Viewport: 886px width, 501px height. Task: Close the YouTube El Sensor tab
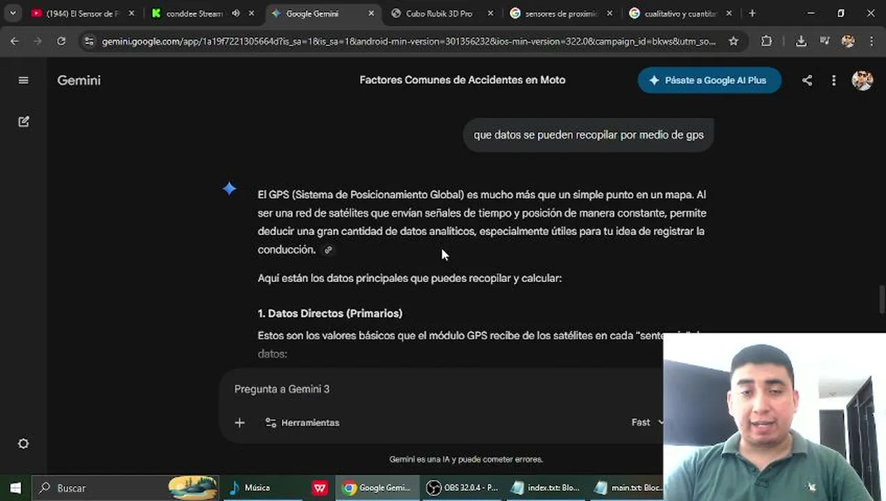click(131, 13)
